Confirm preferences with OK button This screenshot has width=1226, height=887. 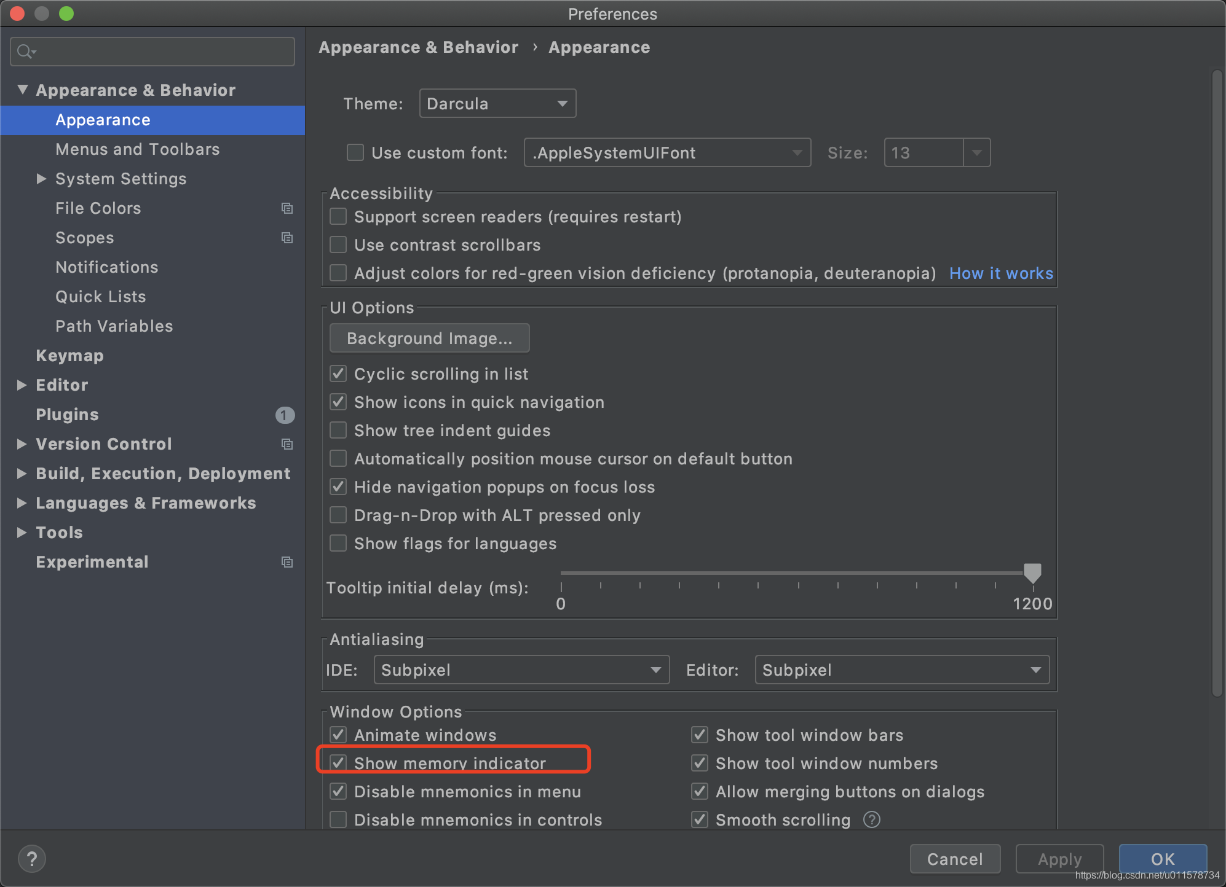(x=1163, y=859)
